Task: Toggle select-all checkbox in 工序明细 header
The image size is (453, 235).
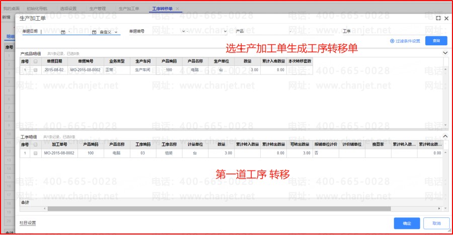Action: point(36,144)
